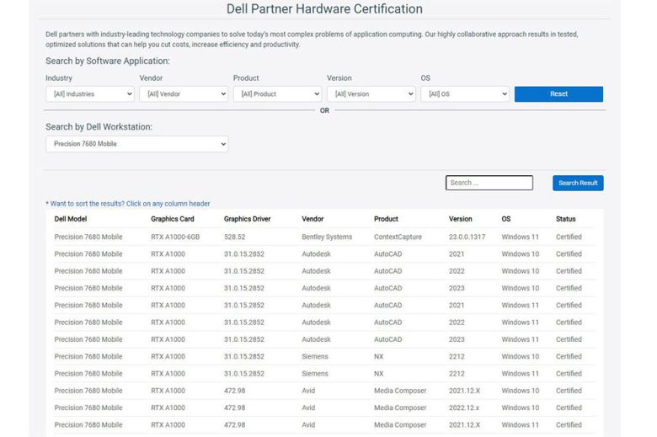Sort table by Graphics Card header
The width and height of the screenshot is (657, 437).
tap(172, 219)
